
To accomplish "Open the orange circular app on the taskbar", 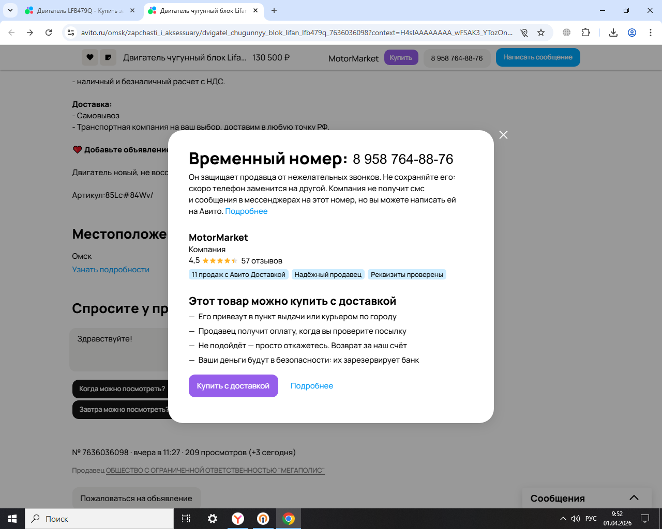I will pos(263,519).
